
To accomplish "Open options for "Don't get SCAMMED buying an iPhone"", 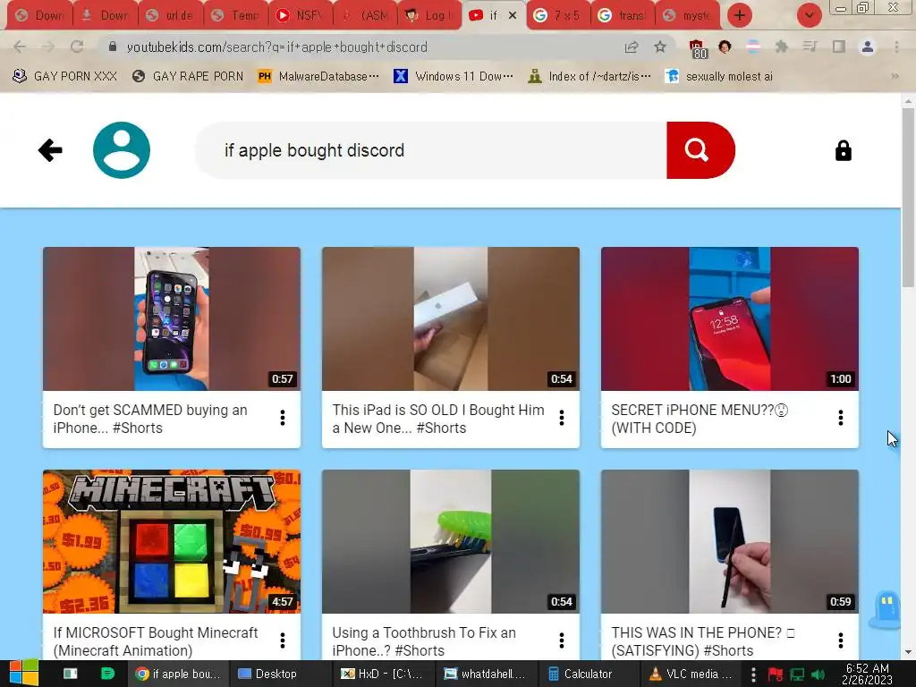I will coord(282,418).
